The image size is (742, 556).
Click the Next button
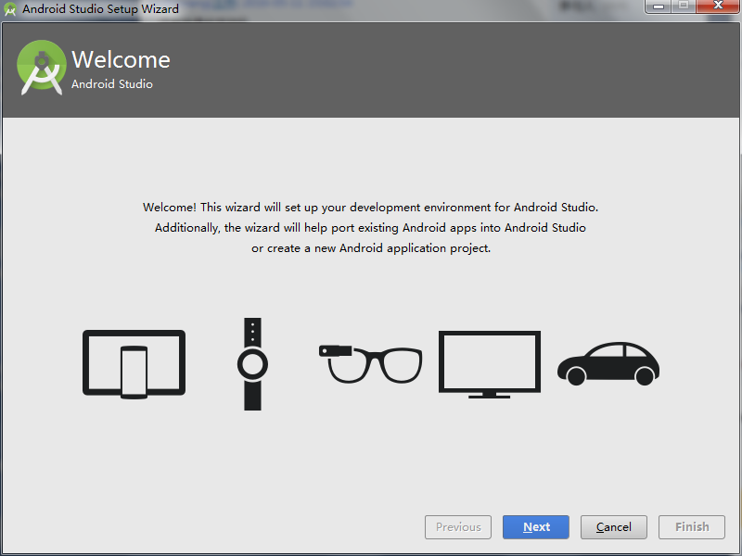(x=536, y=526)
